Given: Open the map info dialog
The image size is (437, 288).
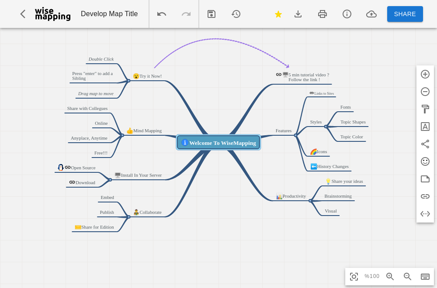Looking at the screenshot, I should click(347, 14).
